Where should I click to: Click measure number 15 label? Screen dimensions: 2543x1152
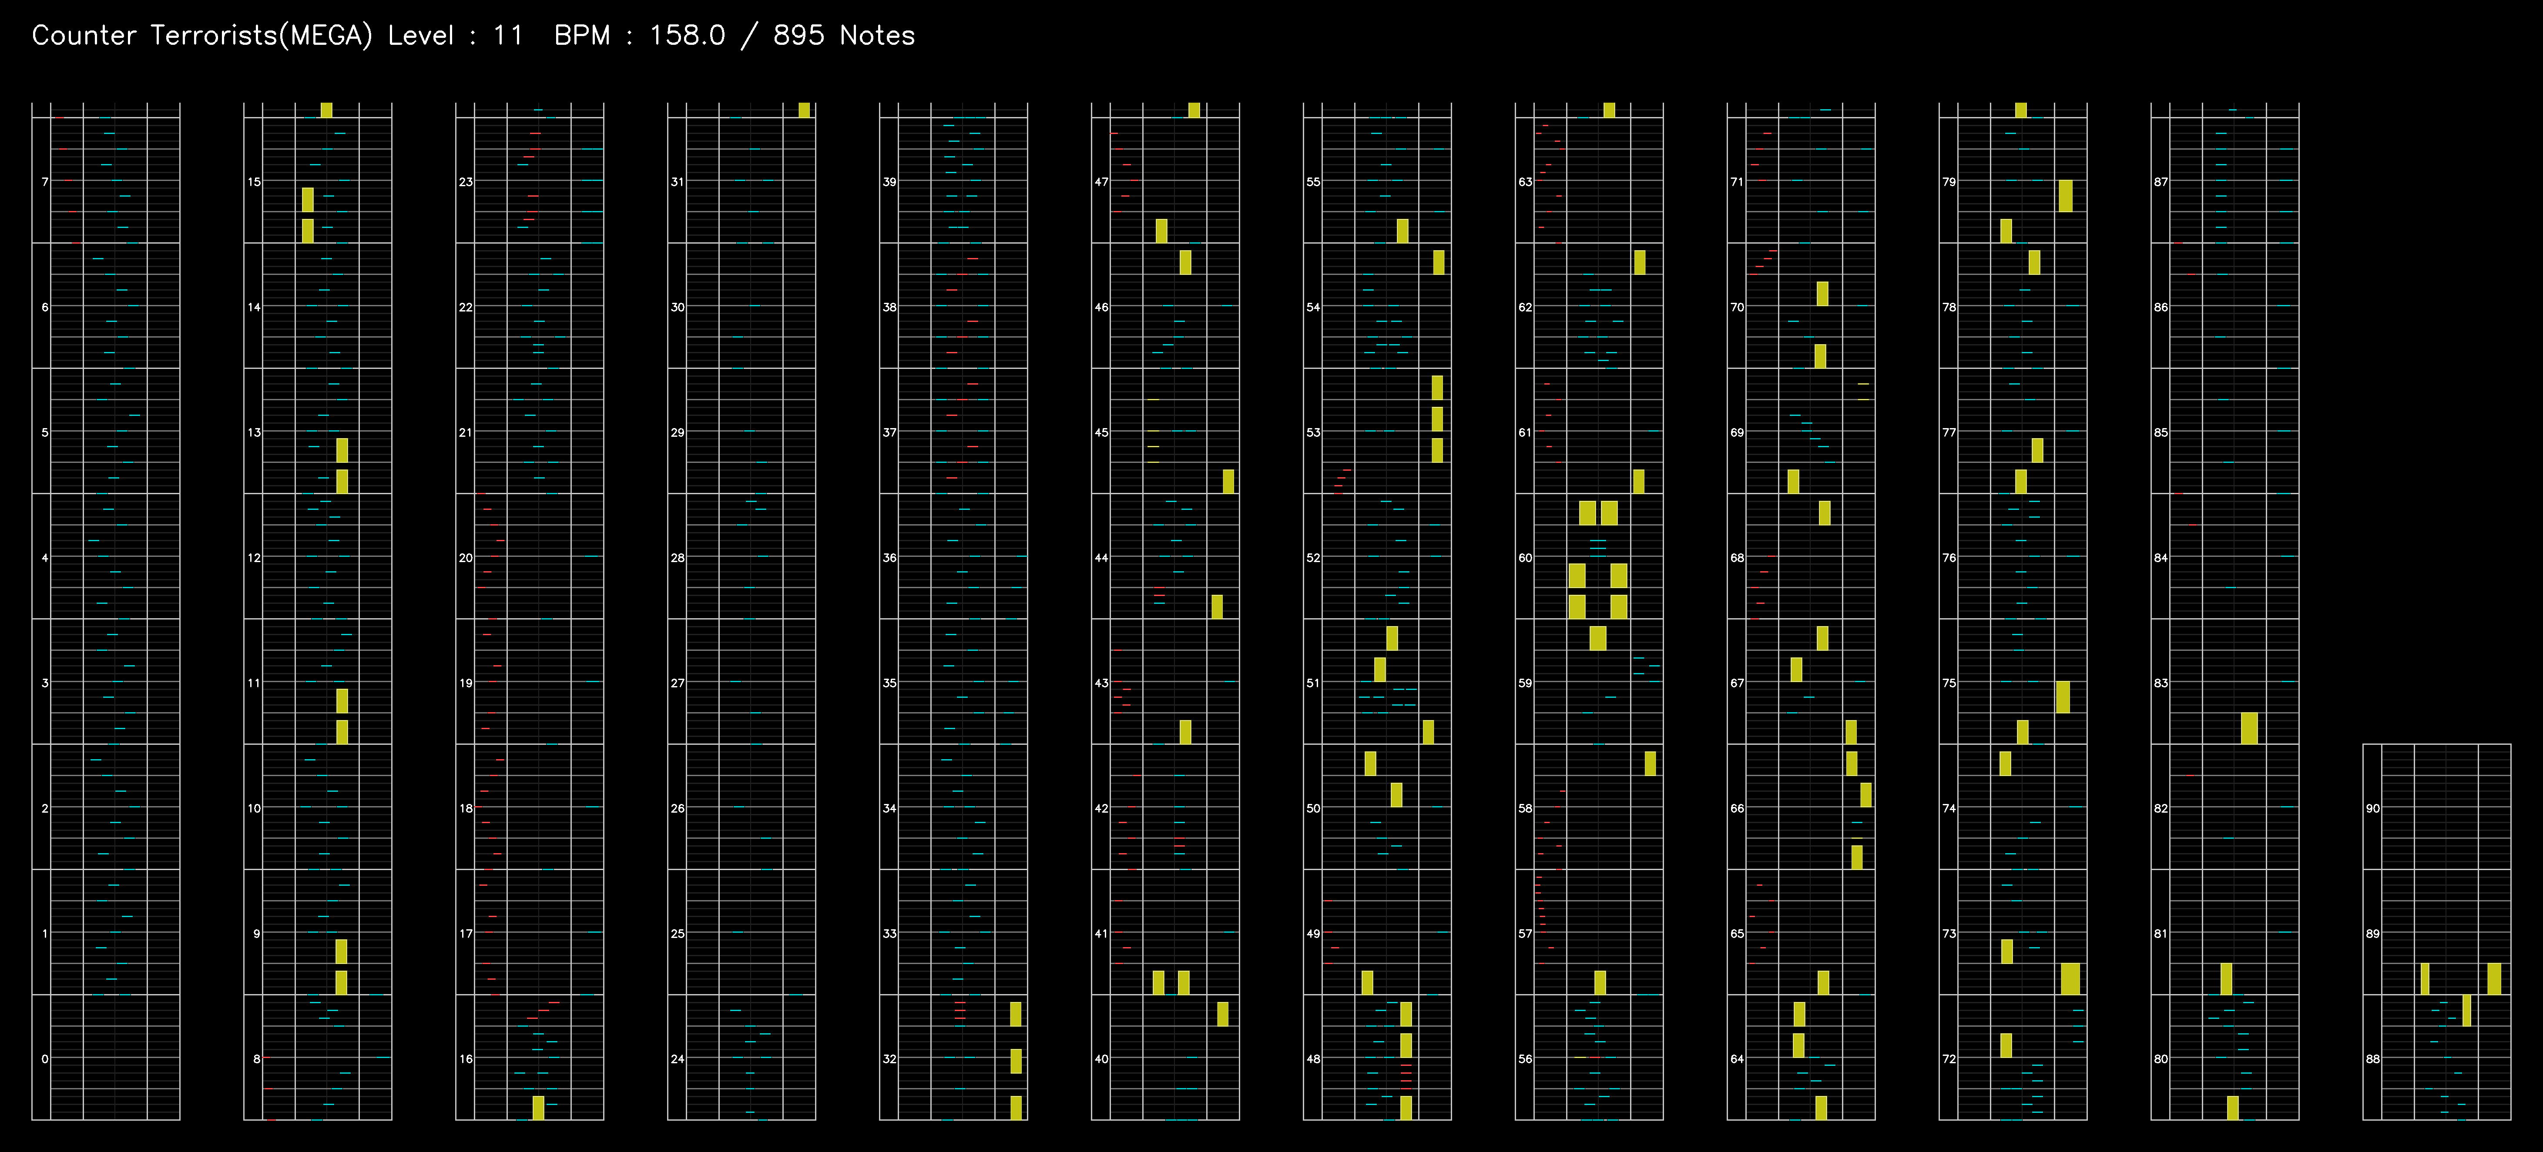pyautogui.click(x=255, y=182)
